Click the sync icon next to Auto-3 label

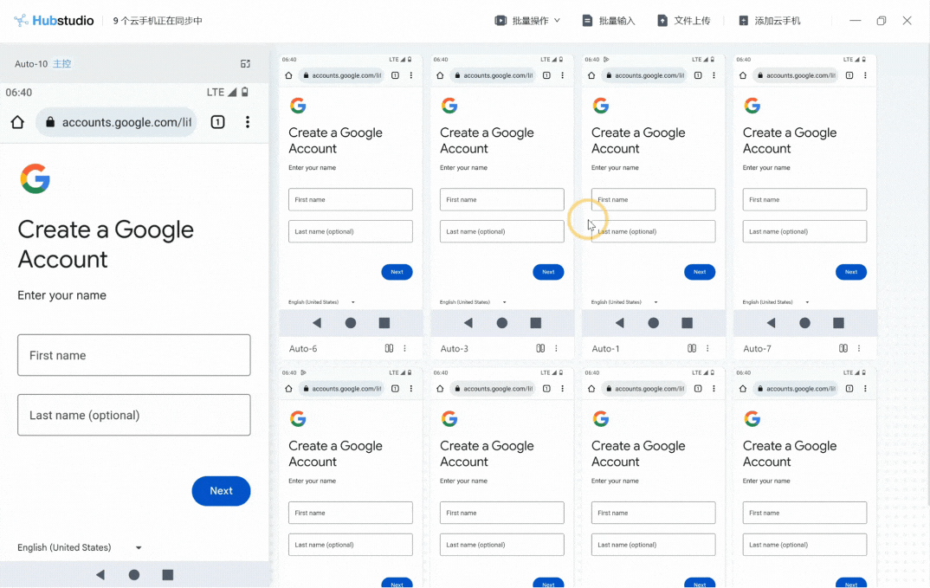pos(540,348)
